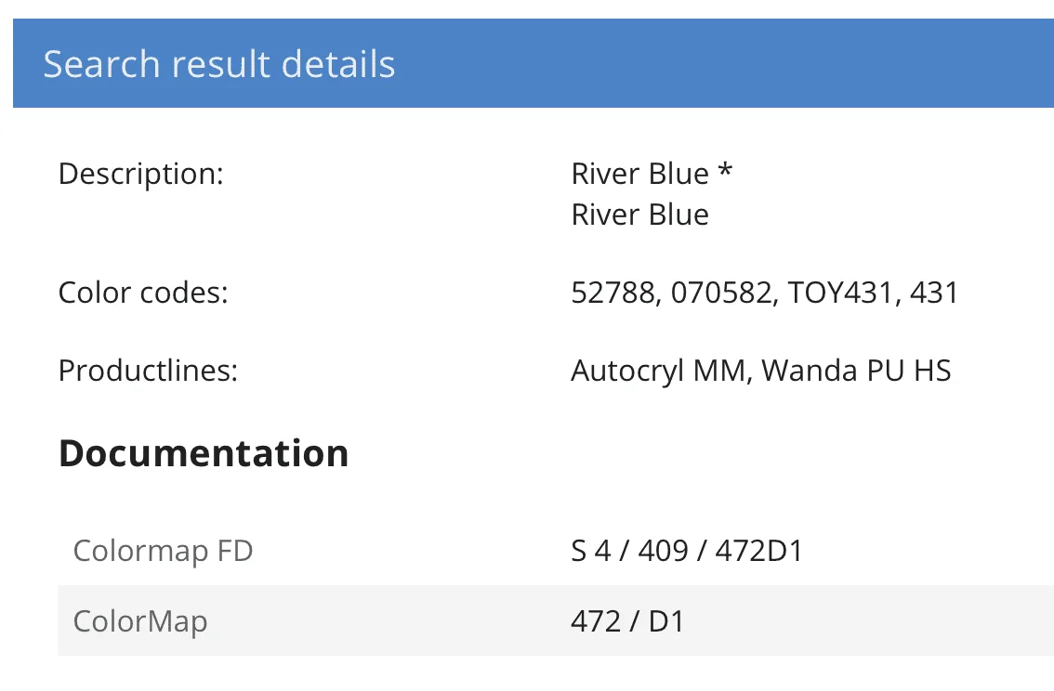Click the Colormap FD row label
Screen dimensions: 1054x691
click(x=163, y=551)
